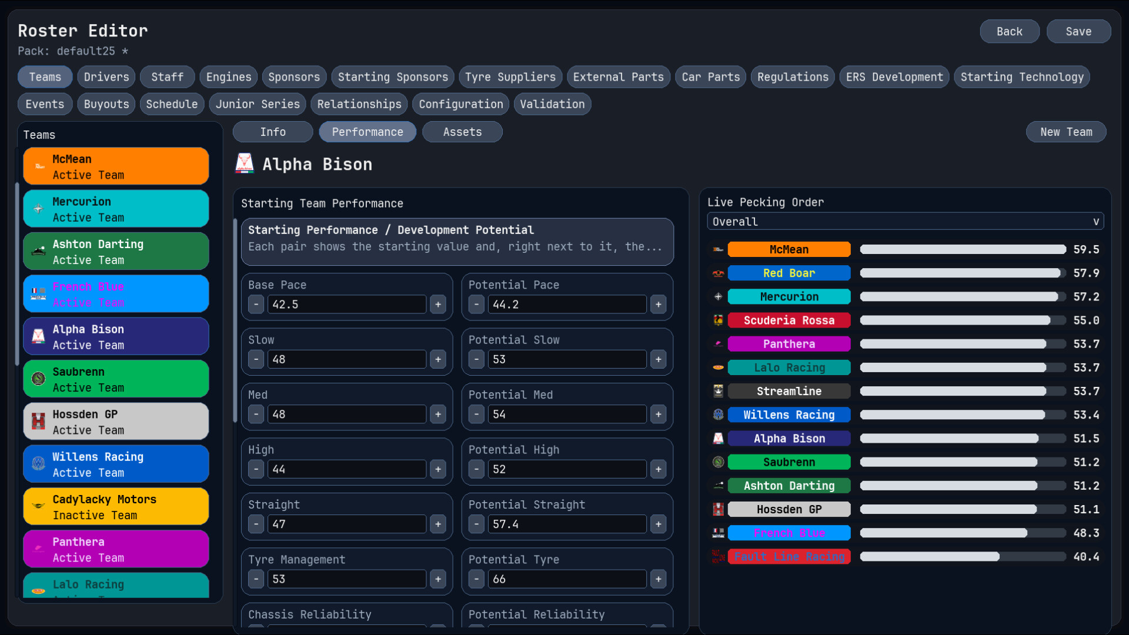Decrease Med value with minus button
The image size is (1129, 635).
pos(256,415)
